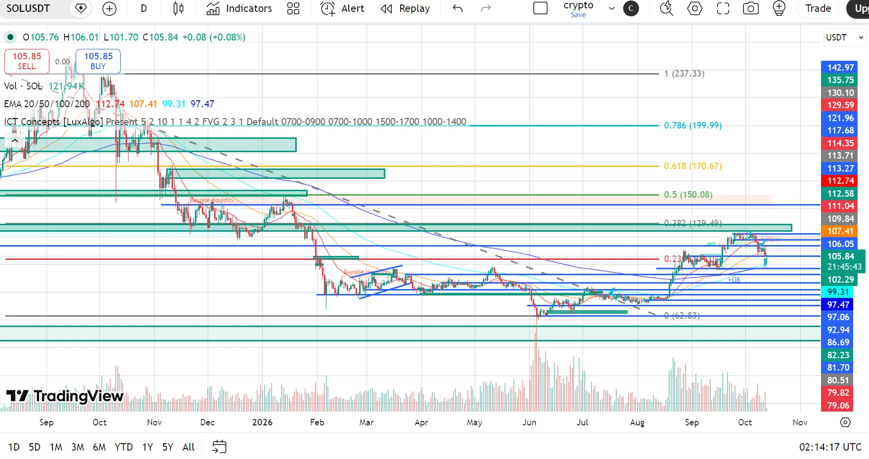Open chart settings hexagon icon
Screen dimensions: 869x459
pos(695,8)
